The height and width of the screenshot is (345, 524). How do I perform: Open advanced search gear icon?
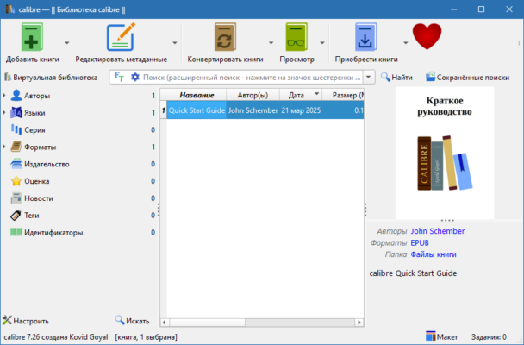[135, 78]
